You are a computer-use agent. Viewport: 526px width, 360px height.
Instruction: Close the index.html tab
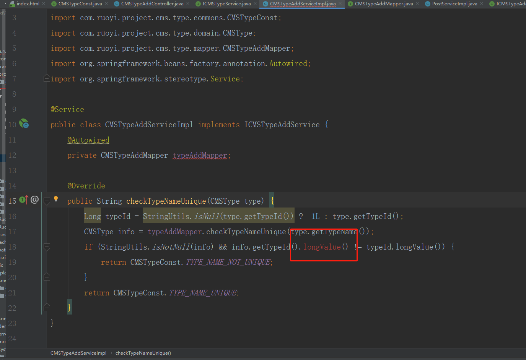[x=44, y=4]
